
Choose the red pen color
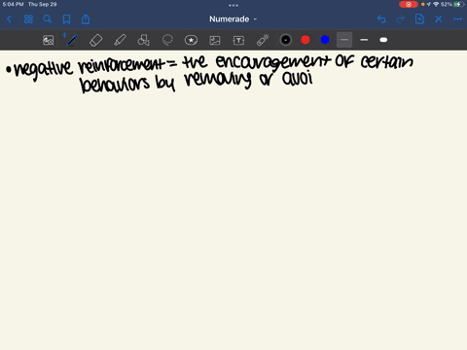tap(305, 40)
